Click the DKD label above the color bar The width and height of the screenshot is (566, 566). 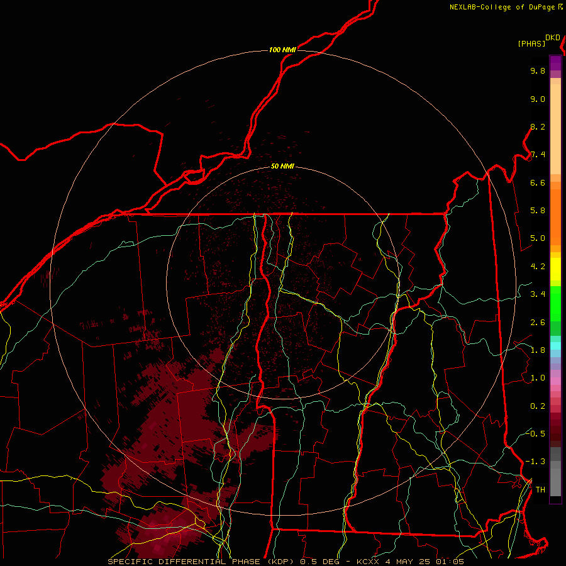[553, 38]
